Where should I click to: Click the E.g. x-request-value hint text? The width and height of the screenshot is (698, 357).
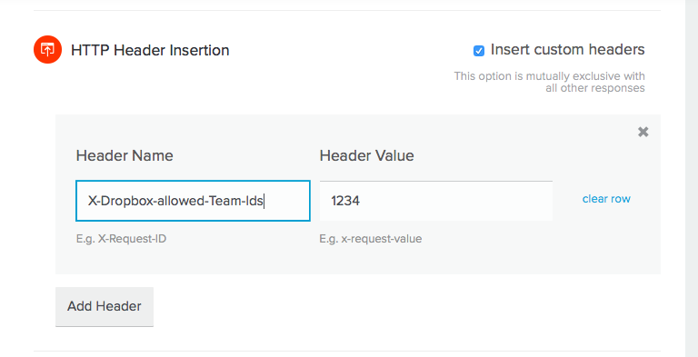tap(371, 239)
